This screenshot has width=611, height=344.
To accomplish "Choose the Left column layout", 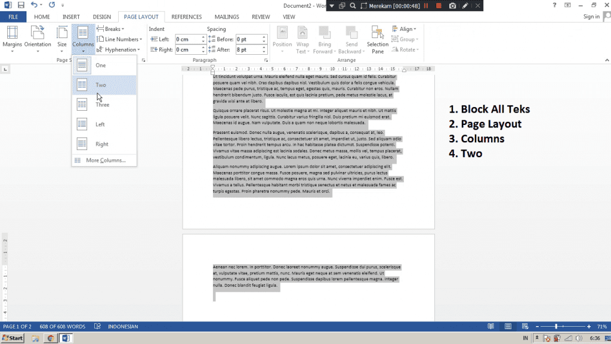I will [100, 124].
